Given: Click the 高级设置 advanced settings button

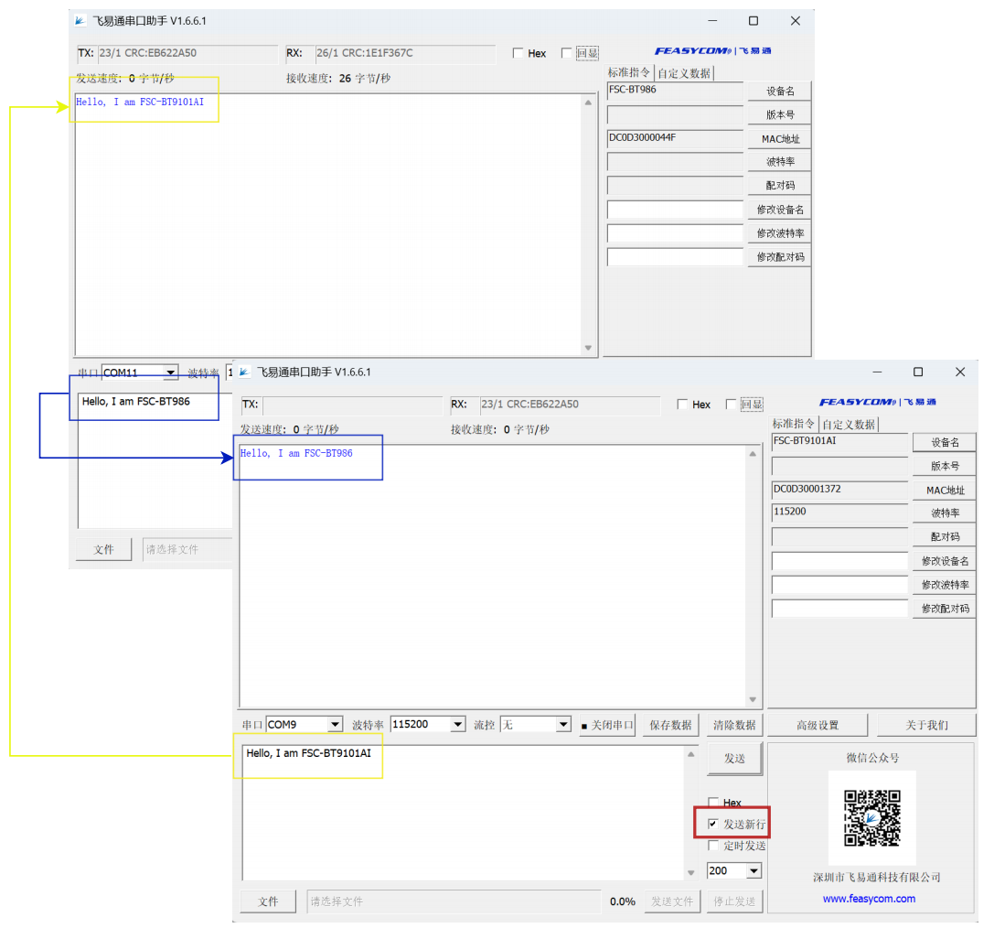Looking at the screenshot, I should point(817,725).
